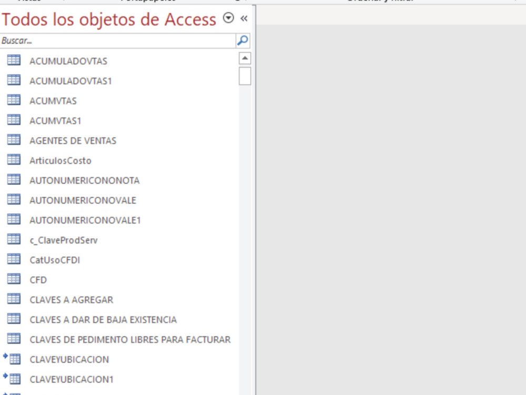Select the table icon next to AUTONUMERICONONOTA
This screenshot has width=526, height=395.
[14, 180]
